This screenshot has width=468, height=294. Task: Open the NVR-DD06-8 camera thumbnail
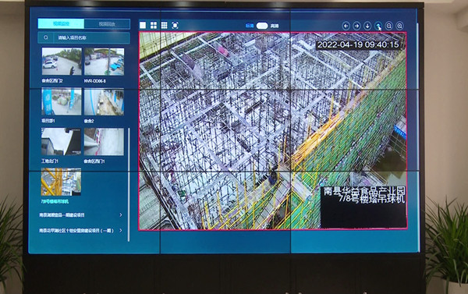tap(104, 62)
